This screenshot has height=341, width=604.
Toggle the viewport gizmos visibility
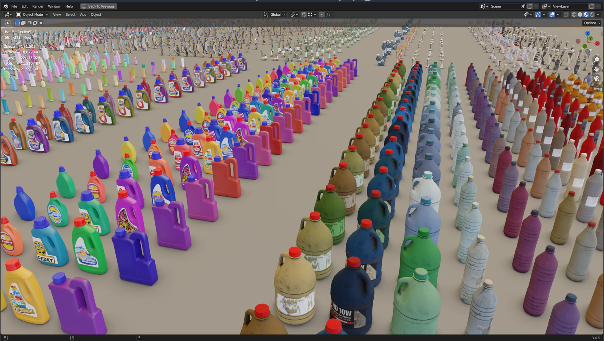538,14
